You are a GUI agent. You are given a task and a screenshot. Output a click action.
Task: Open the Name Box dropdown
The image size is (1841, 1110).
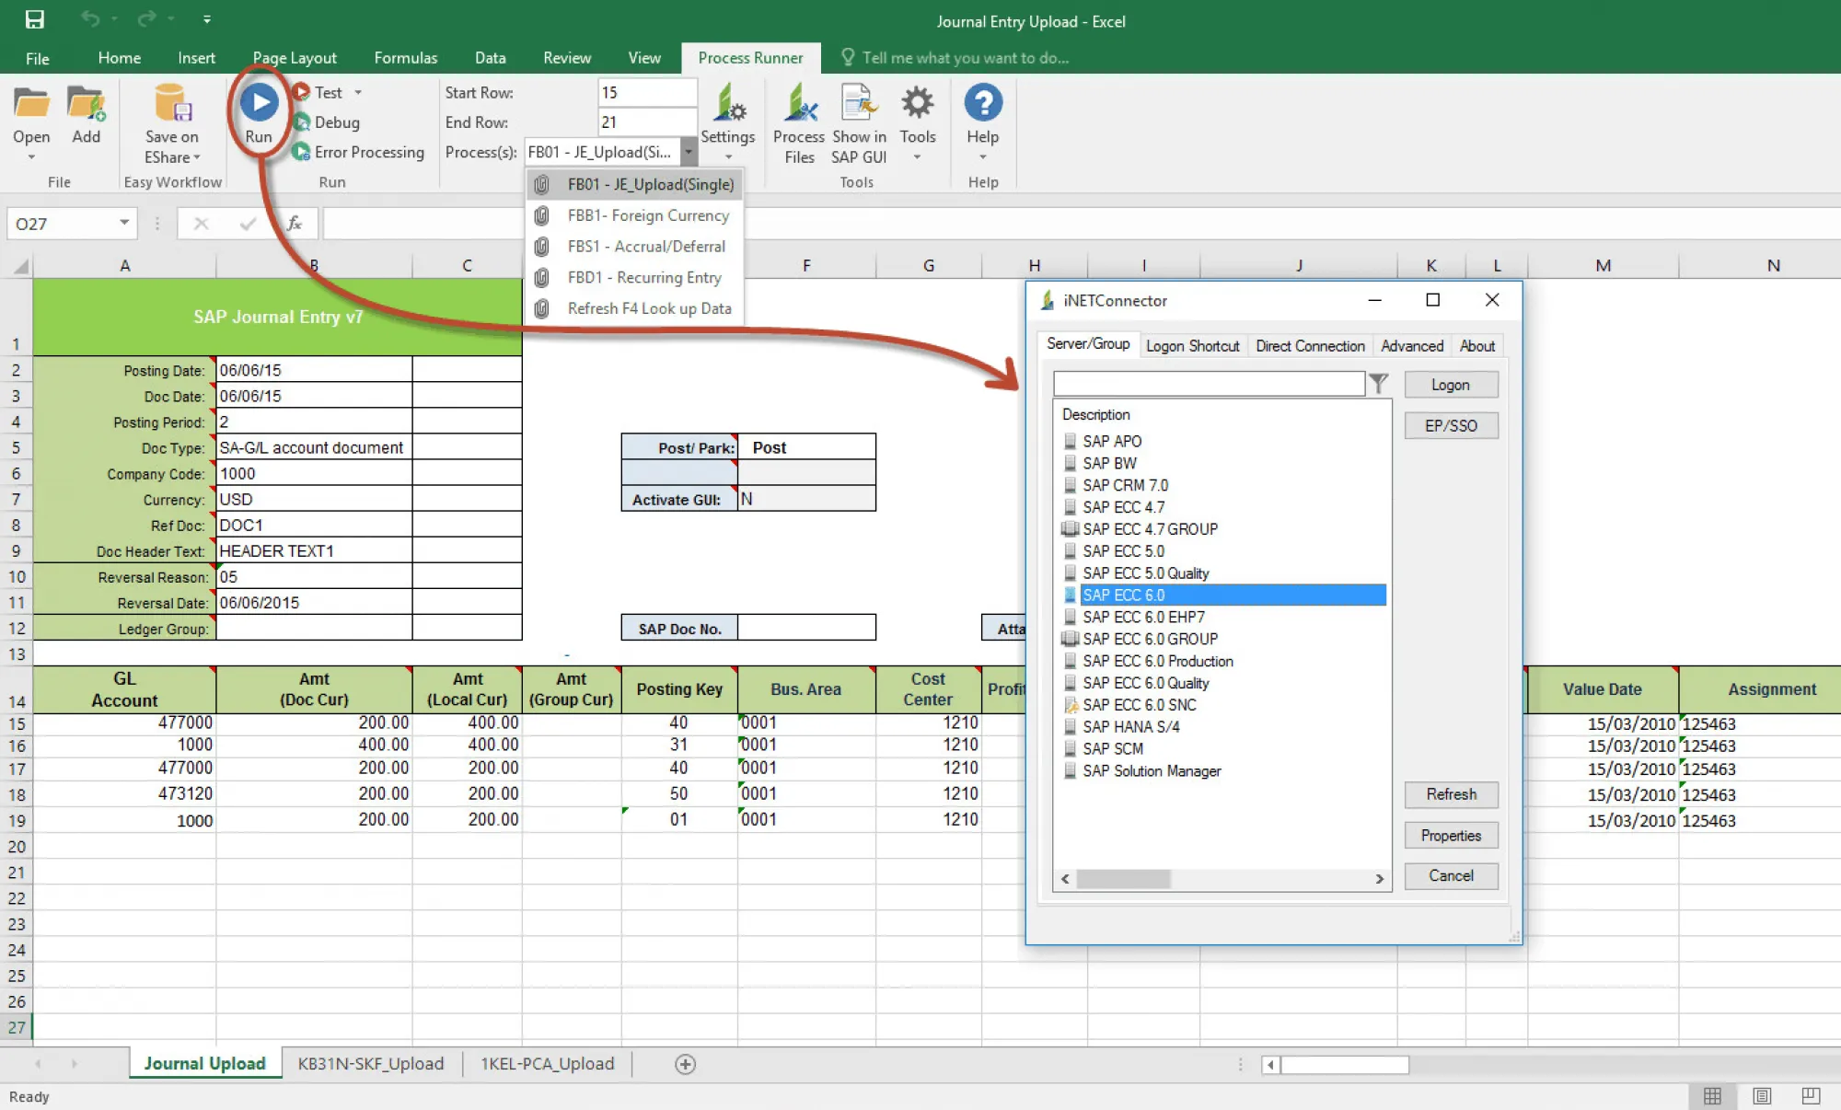(124, 223)
